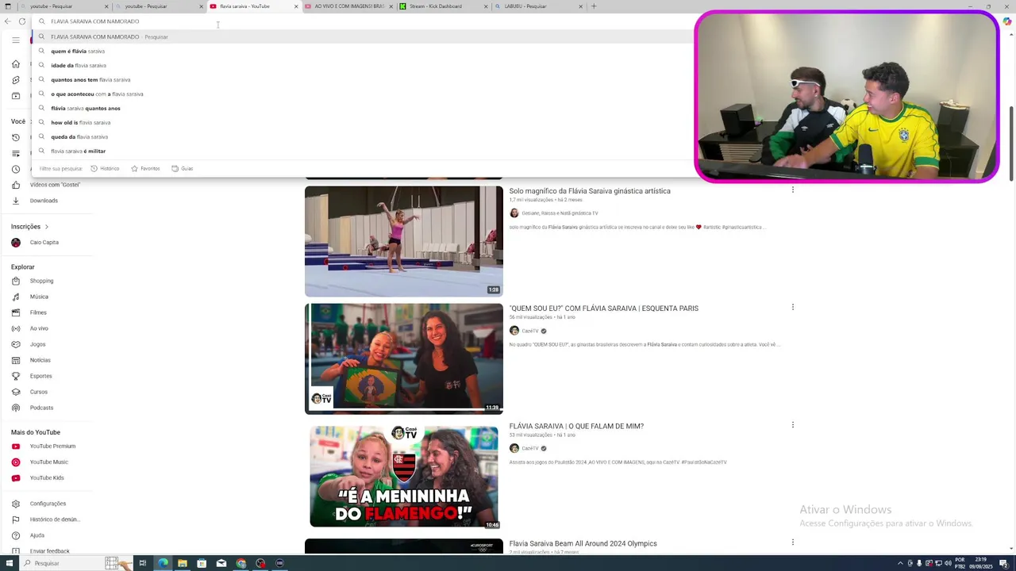Screen dimensions: 1016x571
Task: Click the Esportes trophy icon
Action: coord(16,376)
